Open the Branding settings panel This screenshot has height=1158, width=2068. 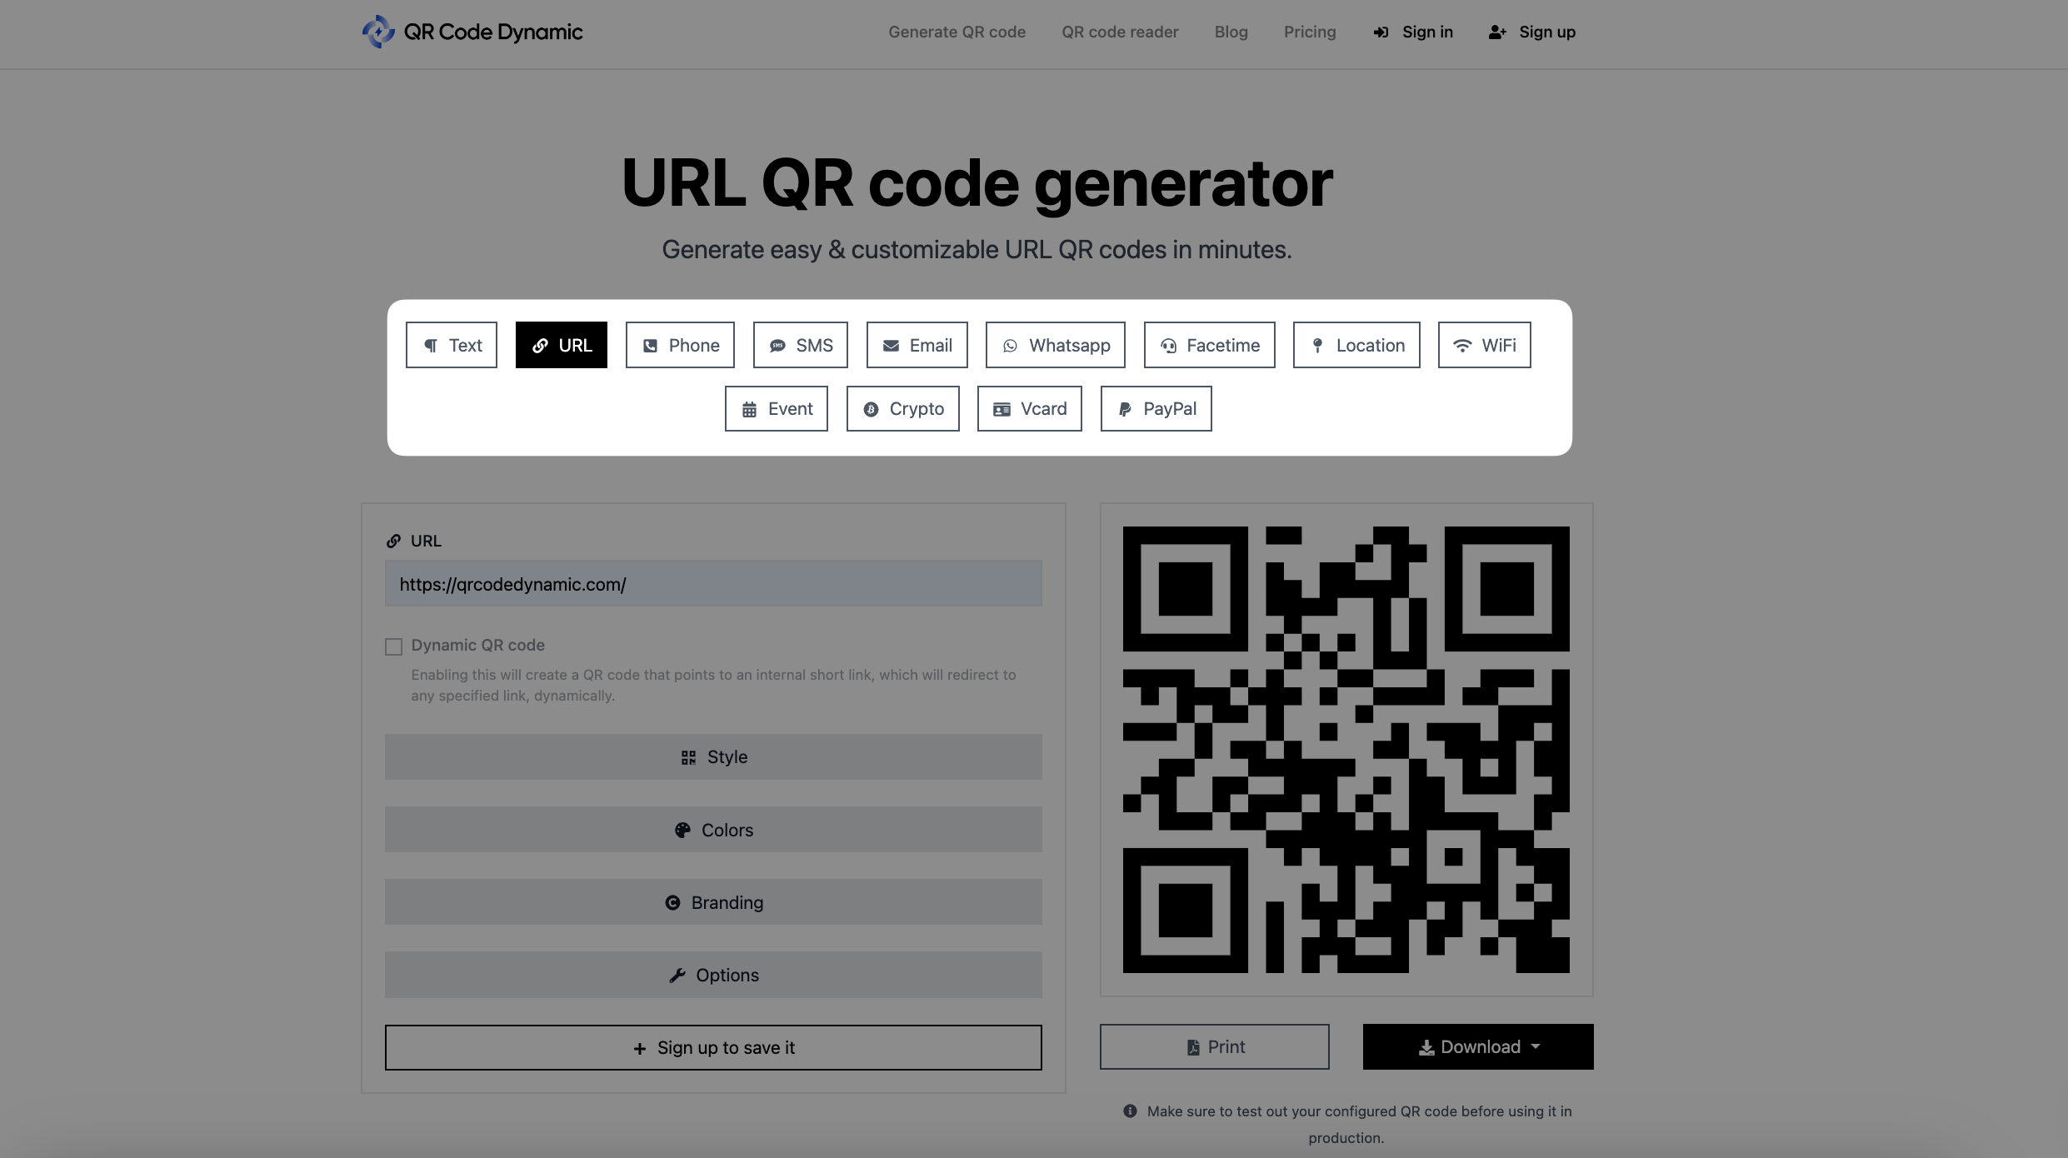pos(712,902)
